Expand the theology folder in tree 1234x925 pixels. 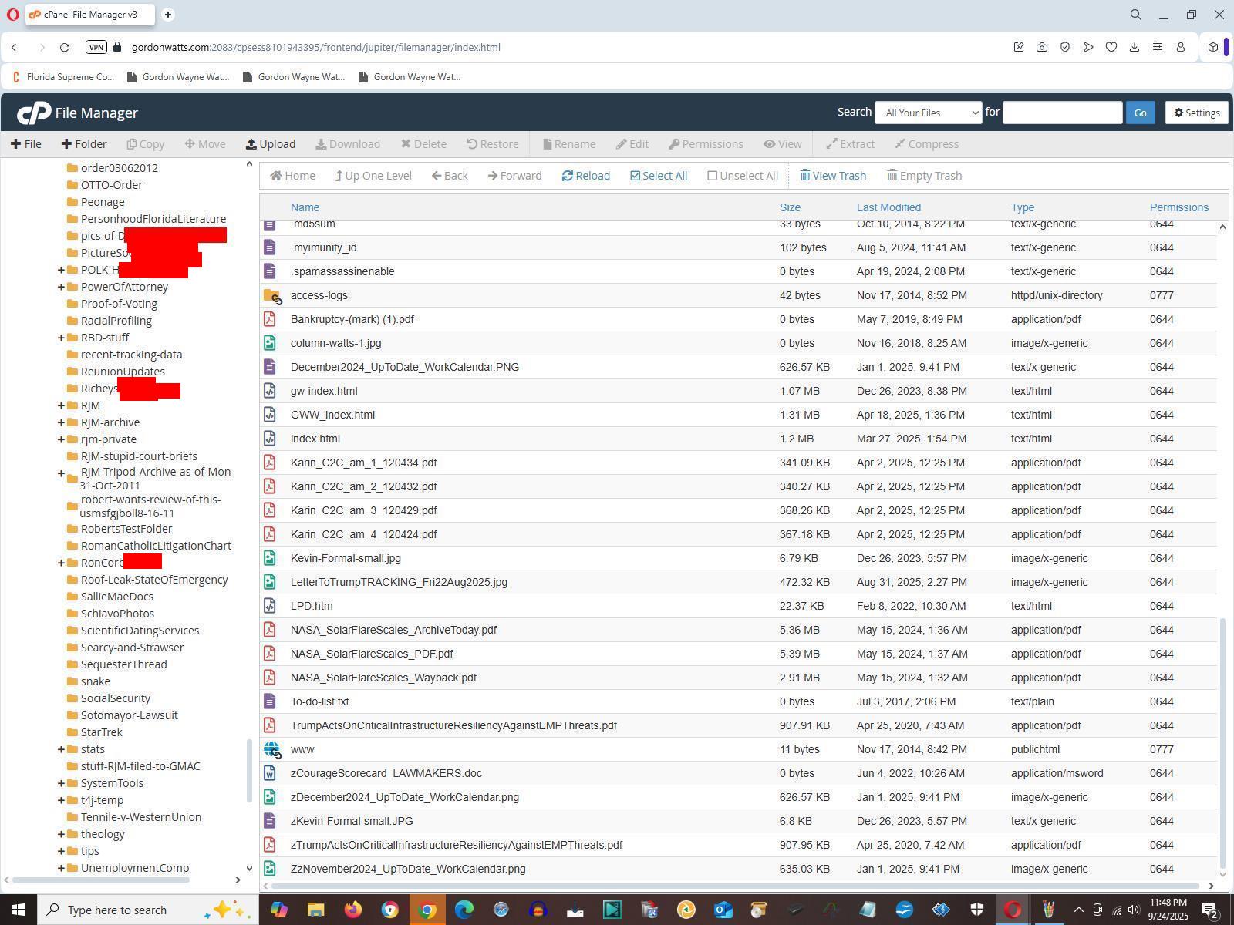(61, 834)
